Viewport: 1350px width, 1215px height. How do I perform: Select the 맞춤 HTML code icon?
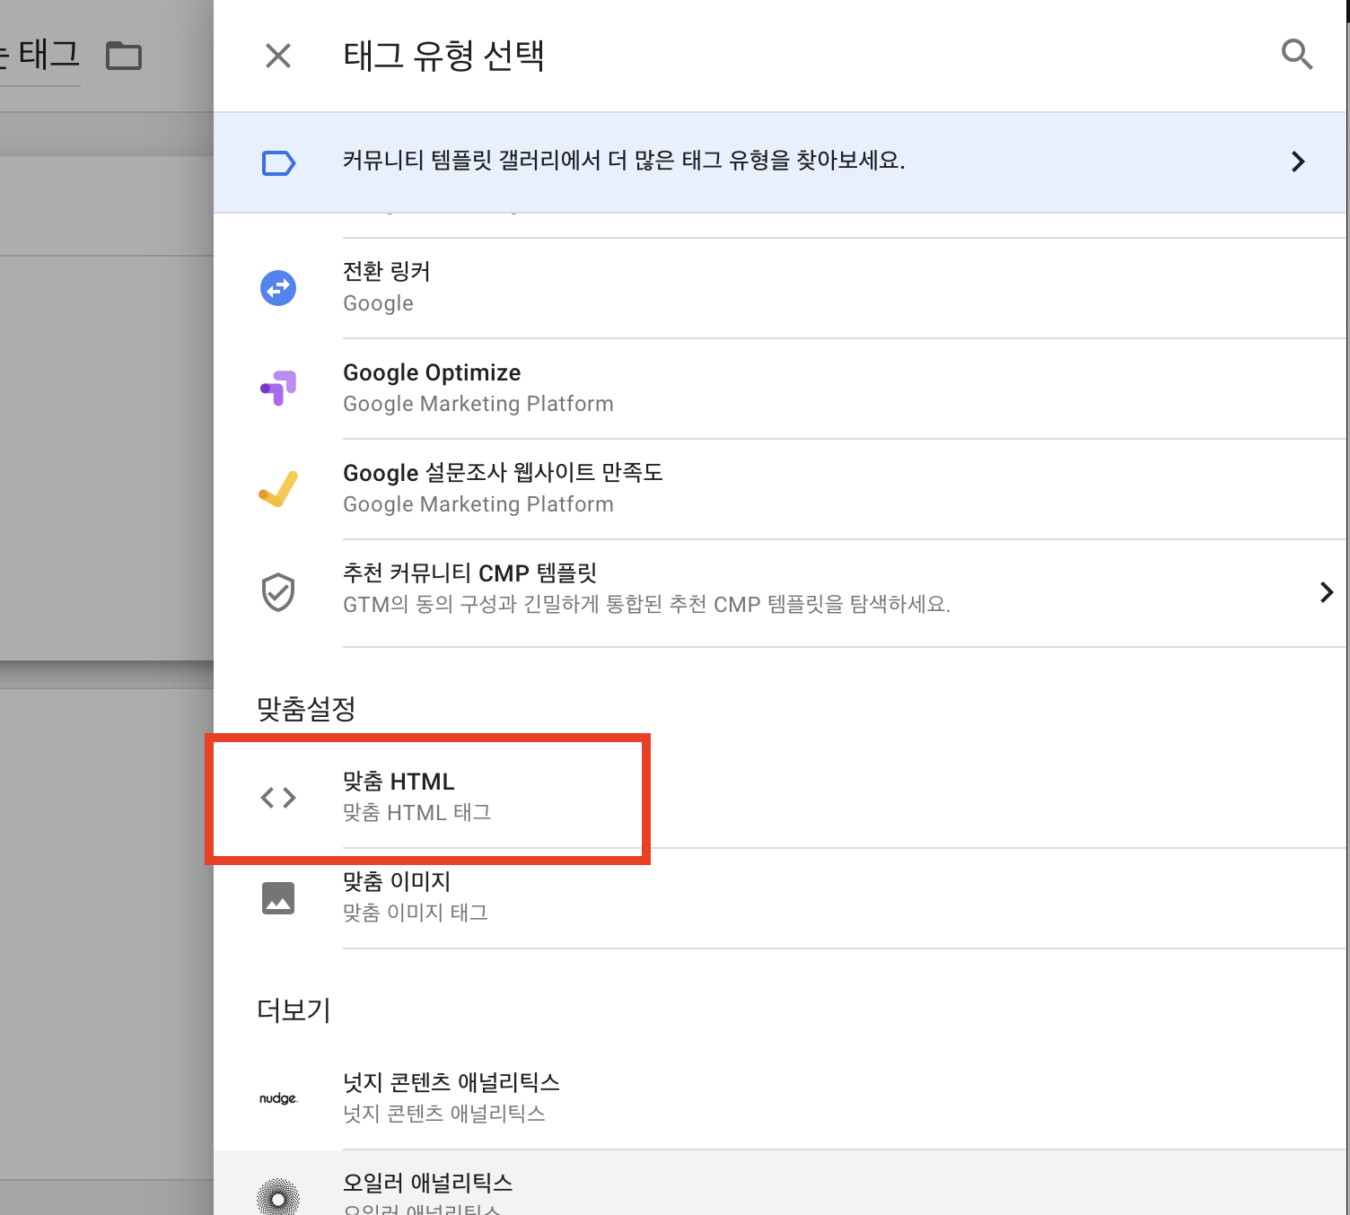[278, 797]
